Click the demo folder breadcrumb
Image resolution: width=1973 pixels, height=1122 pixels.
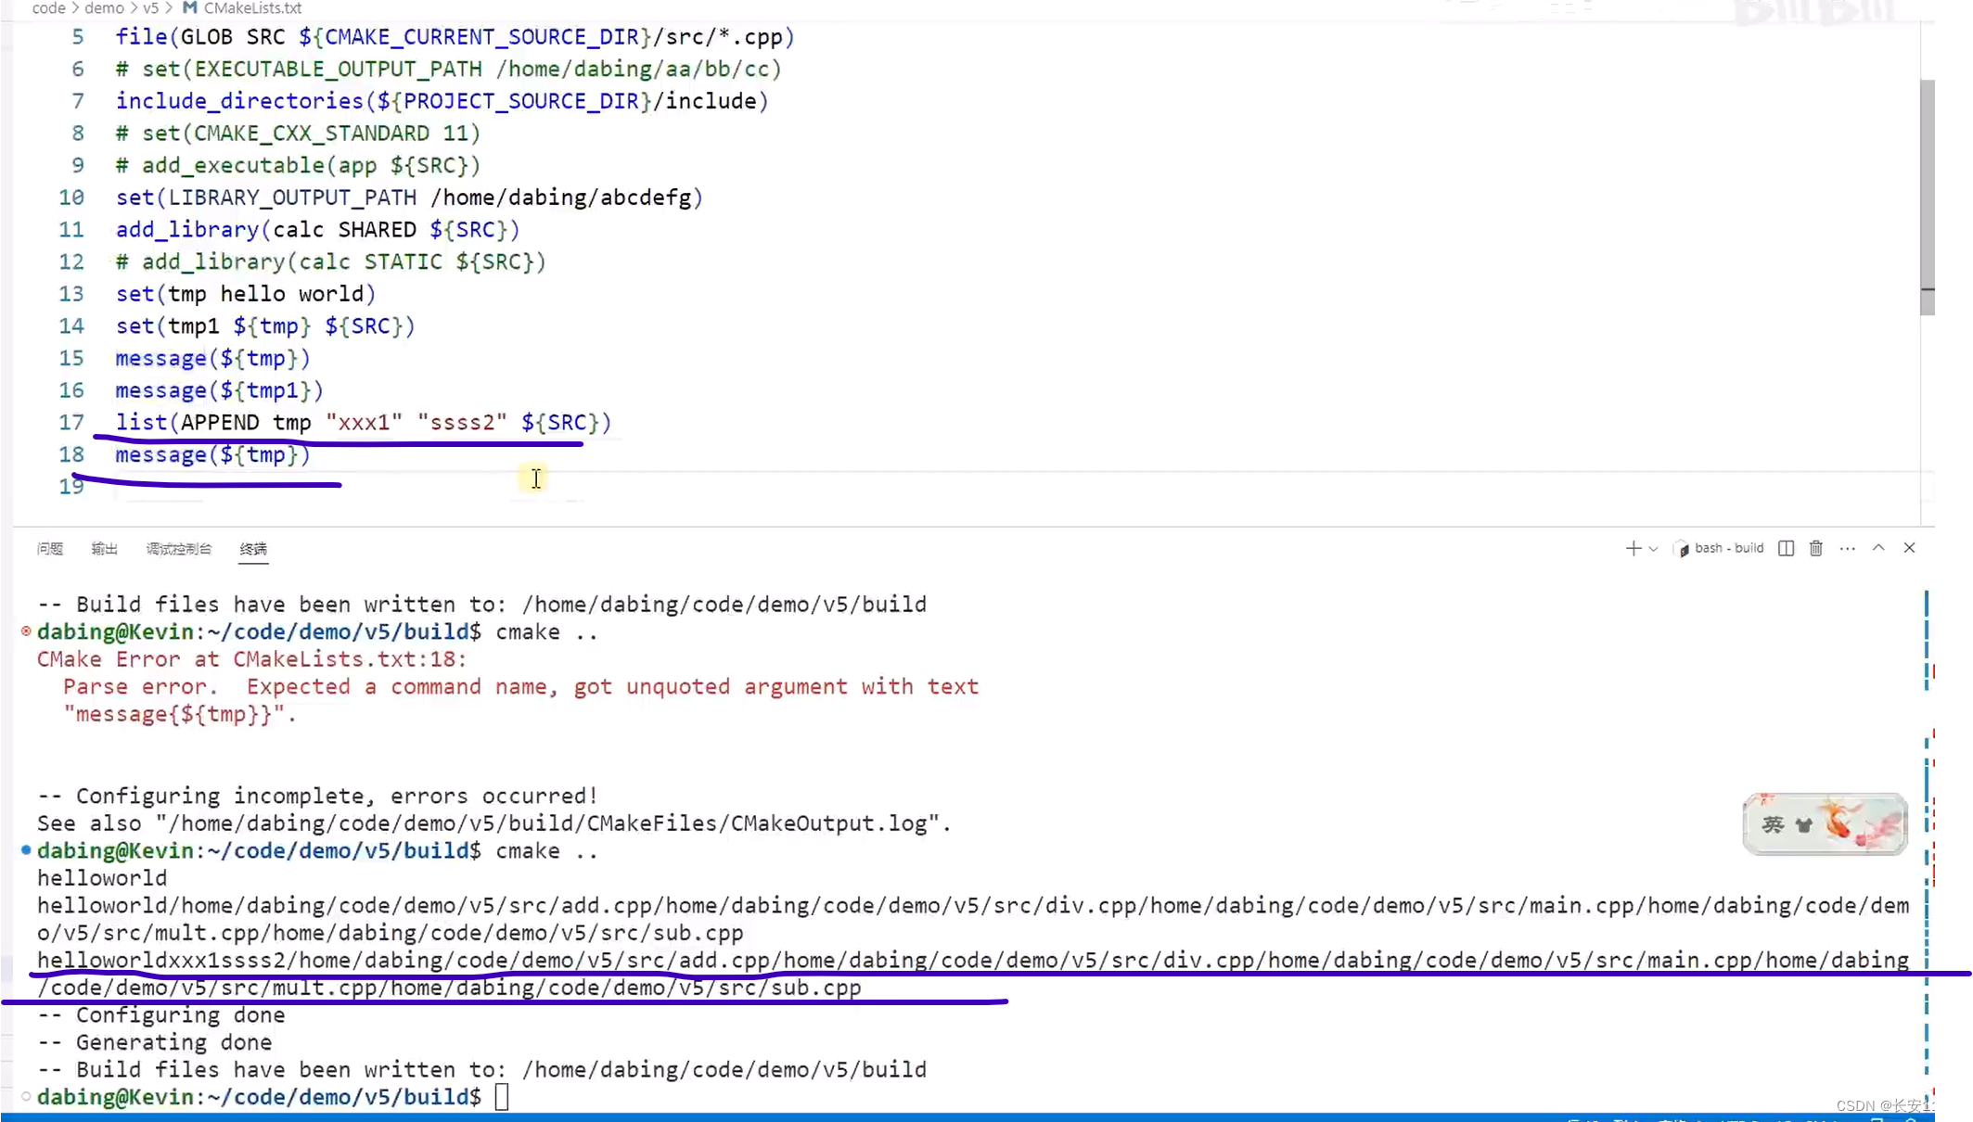(104, 8)
